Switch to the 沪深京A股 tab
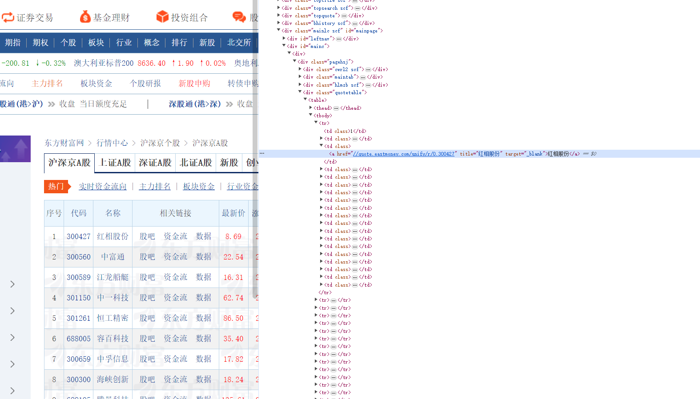This screenshot has height=399, width=700. coord(69,163)
